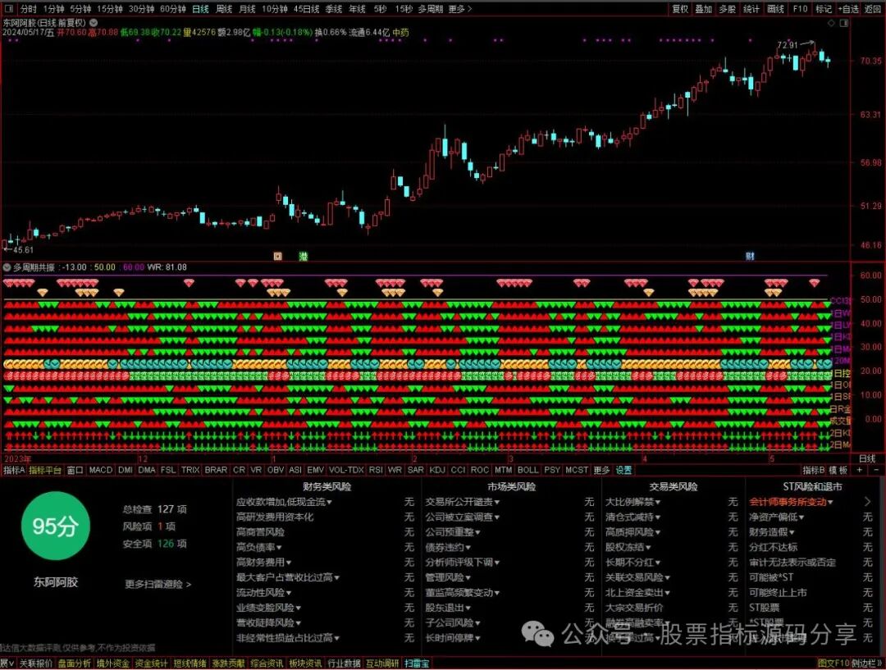This screenshot has height=670, width=886.
Task: Click the diamond icon at chart top-right
Action: [x=831, y=23]
